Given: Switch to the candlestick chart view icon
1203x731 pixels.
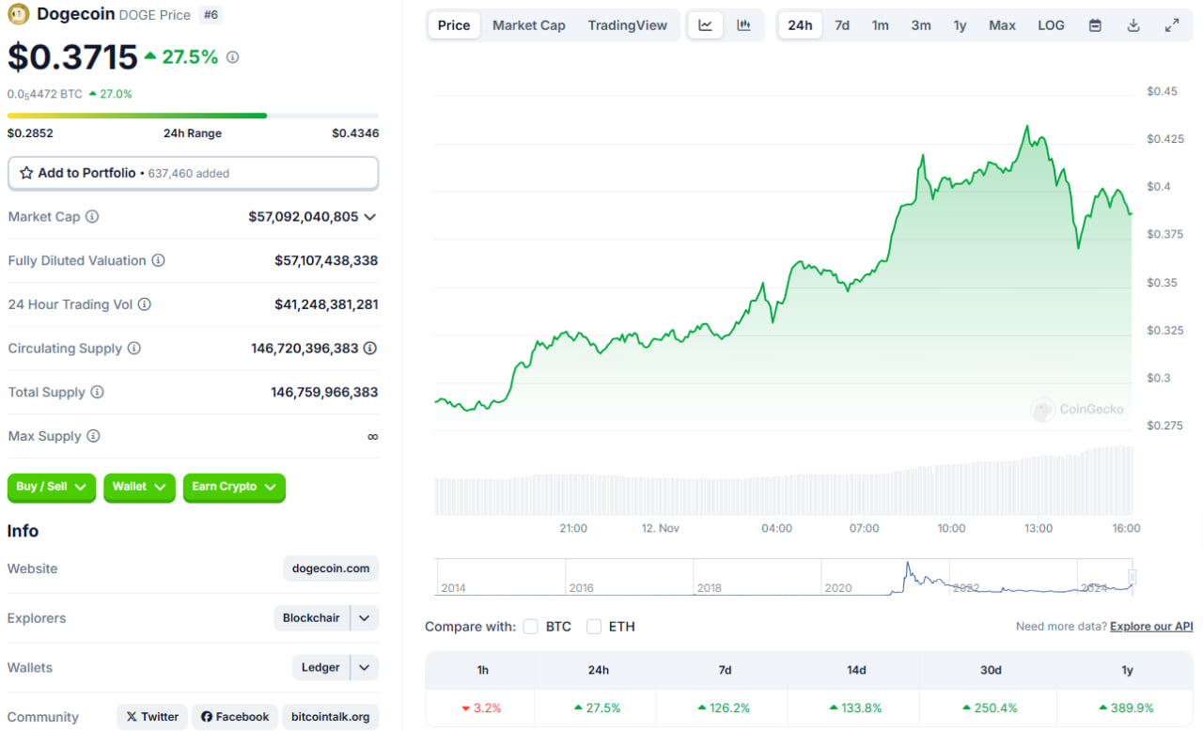Looking at the screenshot, I should click(744, 25).
